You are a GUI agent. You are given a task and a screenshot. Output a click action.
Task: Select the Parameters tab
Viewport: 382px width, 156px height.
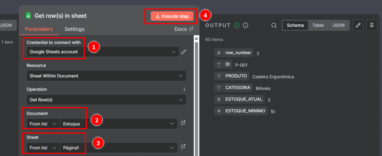pos(39,29)
